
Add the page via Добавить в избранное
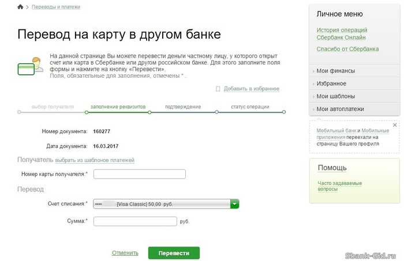tap(252, 89)
